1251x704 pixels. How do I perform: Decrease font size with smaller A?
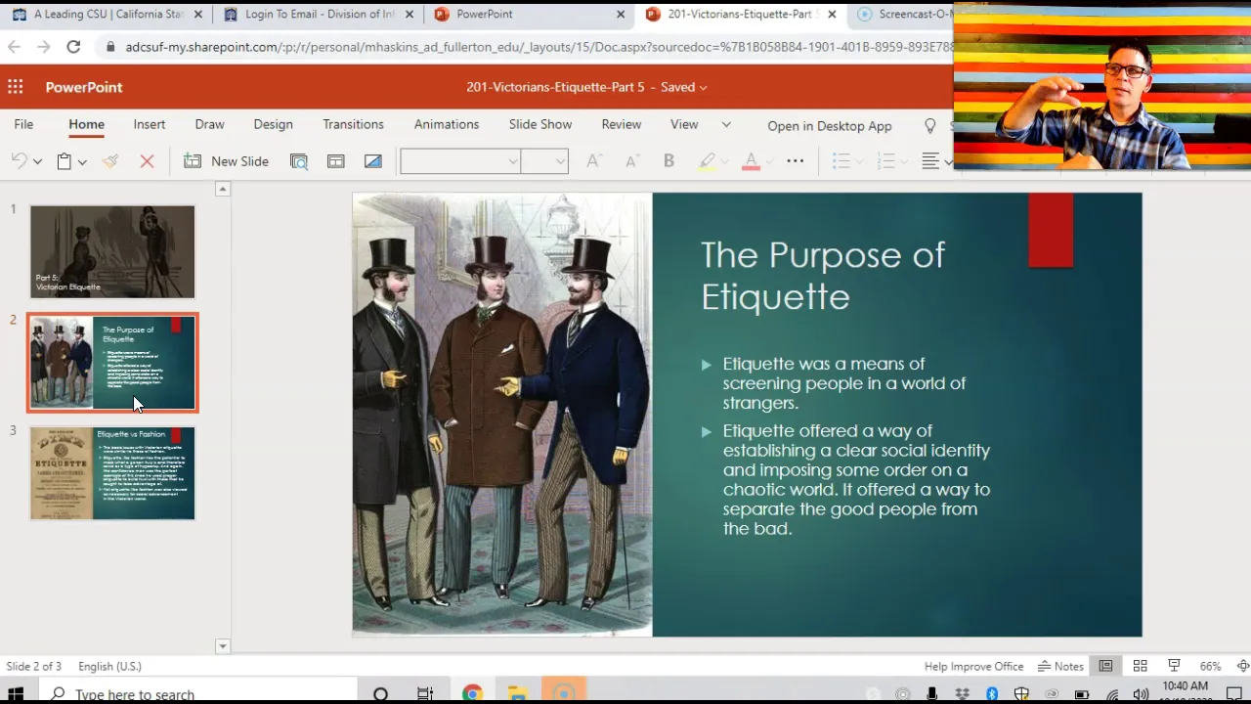coord(631,161)
